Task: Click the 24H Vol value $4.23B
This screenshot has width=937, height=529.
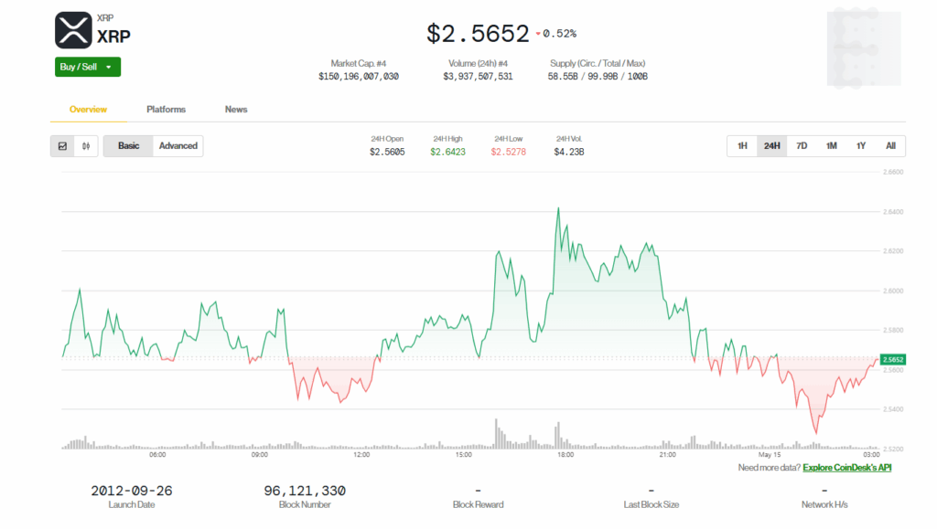Action: tap(569, 152)
